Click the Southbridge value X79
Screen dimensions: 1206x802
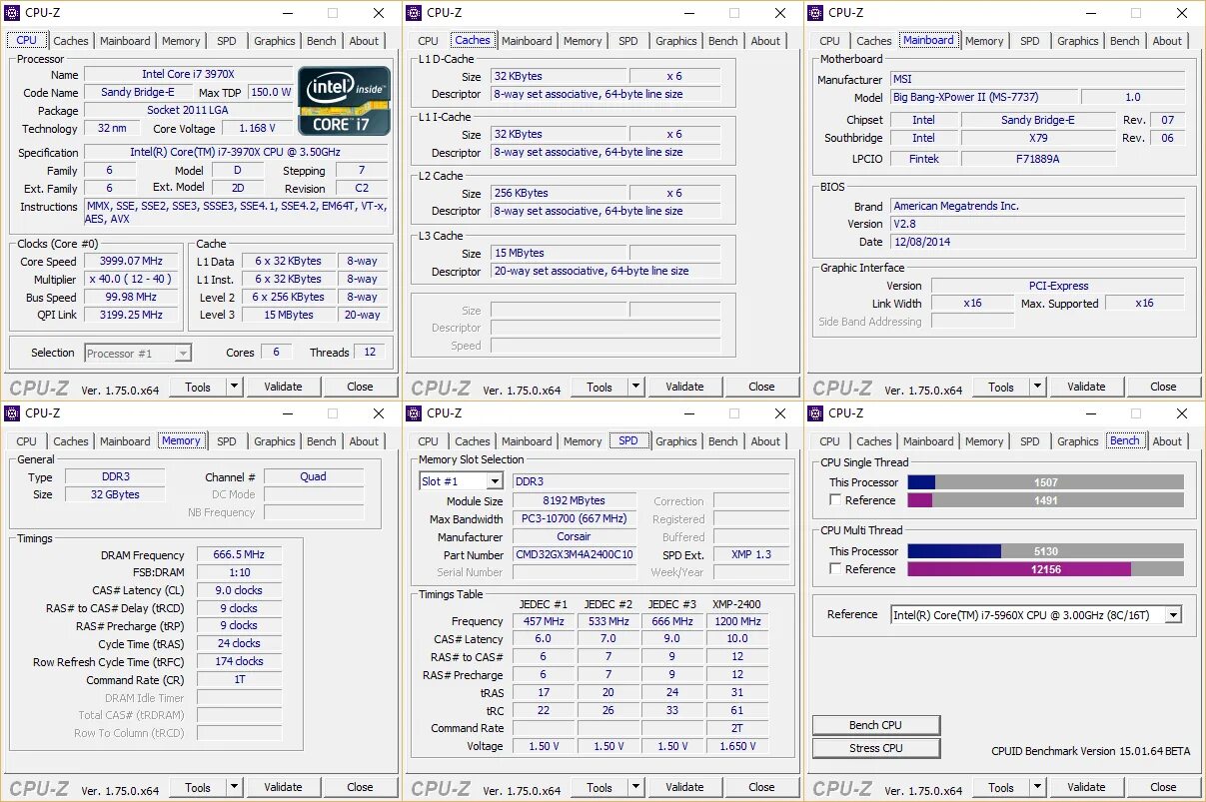point(1038,138)
